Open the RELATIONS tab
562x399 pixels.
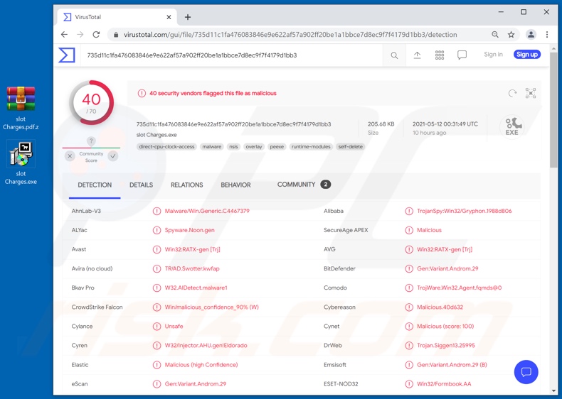(x=186, y=185)
